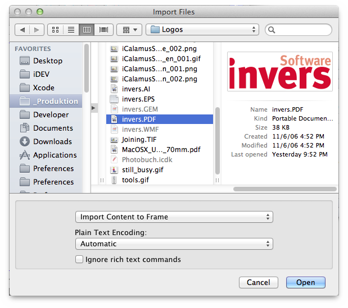
Task: Open Applications in the sidebar
Action: tap(55, 155)
